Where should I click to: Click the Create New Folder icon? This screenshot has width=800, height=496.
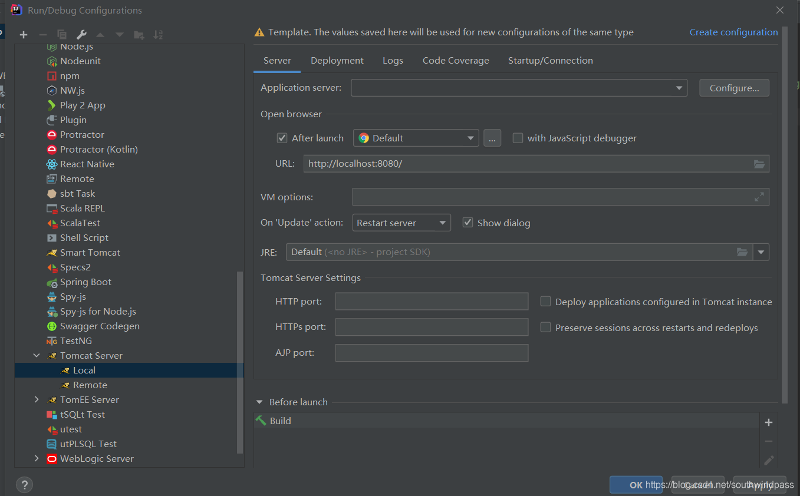[139, 35]
